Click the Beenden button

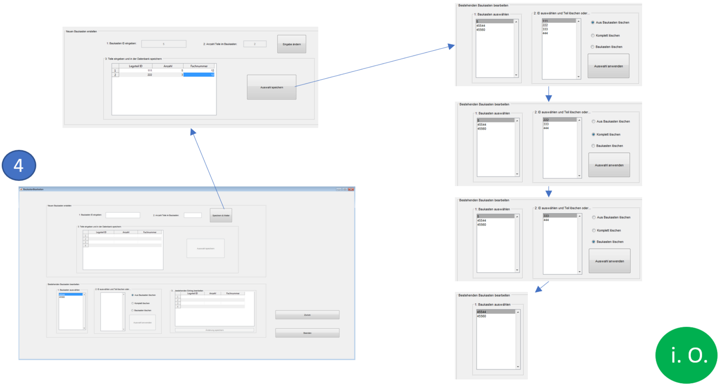point(307,333)
